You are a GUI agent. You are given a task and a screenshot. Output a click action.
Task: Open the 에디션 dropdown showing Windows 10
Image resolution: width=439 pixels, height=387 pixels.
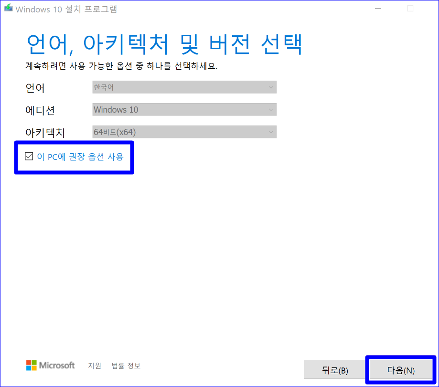(x=184, y=110)
